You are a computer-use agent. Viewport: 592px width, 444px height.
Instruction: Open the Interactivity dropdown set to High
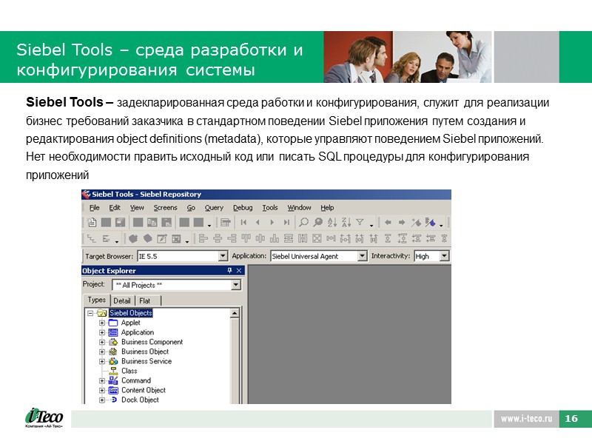[444, 256]
